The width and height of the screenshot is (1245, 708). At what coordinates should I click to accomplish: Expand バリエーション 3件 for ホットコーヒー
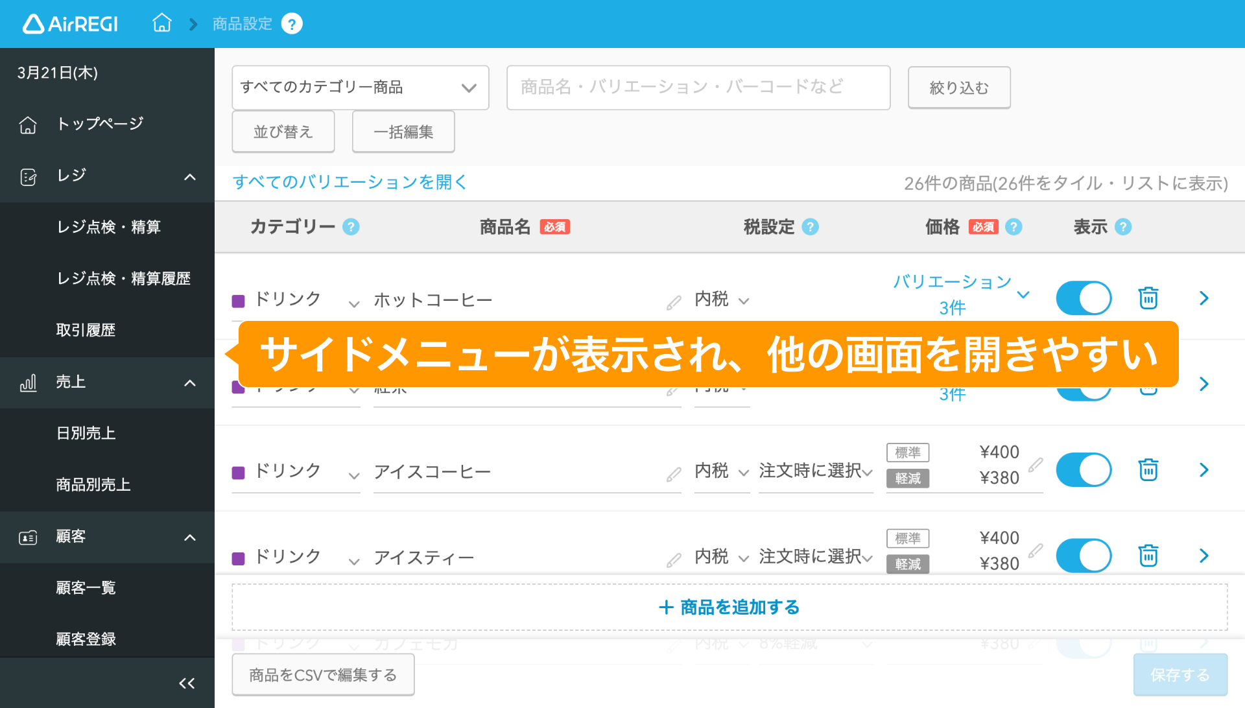(960, 294)
